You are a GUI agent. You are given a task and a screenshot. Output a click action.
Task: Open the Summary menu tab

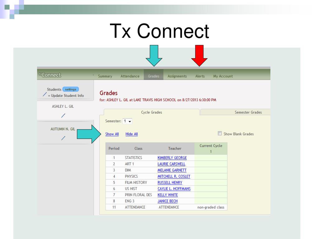[x=105, y=76]
